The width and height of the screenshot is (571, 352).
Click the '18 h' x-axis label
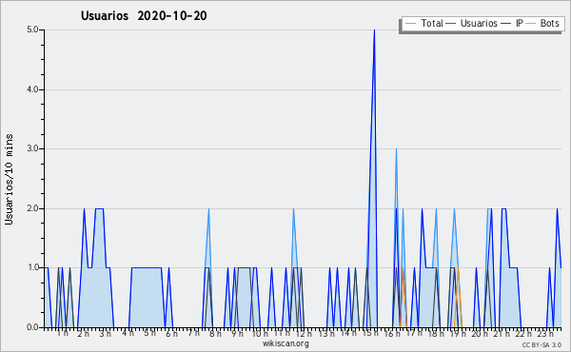pyautogui.click(x=436, y=334)
